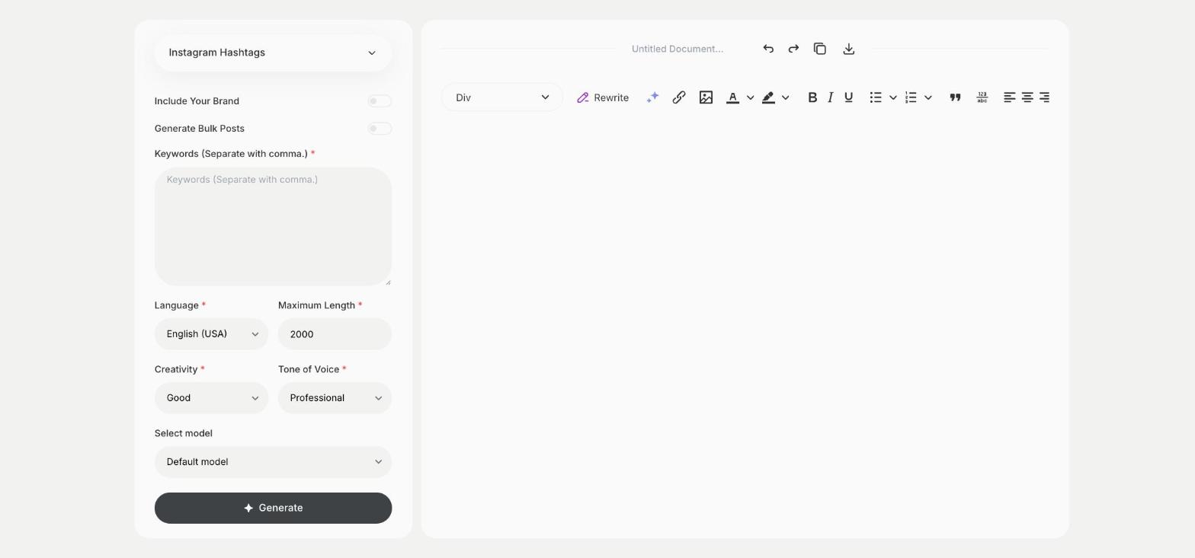Click the Rewrite button
The height and width of the screenshot is (558, 1195).
point(603,97)
